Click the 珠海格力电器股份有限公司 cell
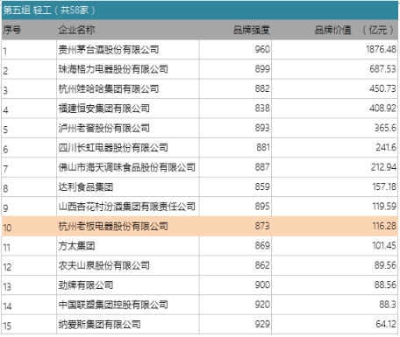 (x=128, y=69)
